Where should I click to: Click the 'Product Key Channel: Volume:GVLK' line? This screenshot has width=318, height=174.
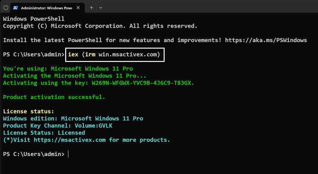(x=57, y=126)
